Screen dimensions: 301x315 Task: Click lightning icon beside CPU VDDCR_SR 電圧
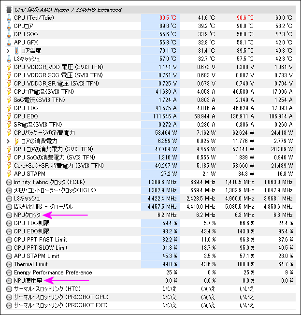(9, 84)
